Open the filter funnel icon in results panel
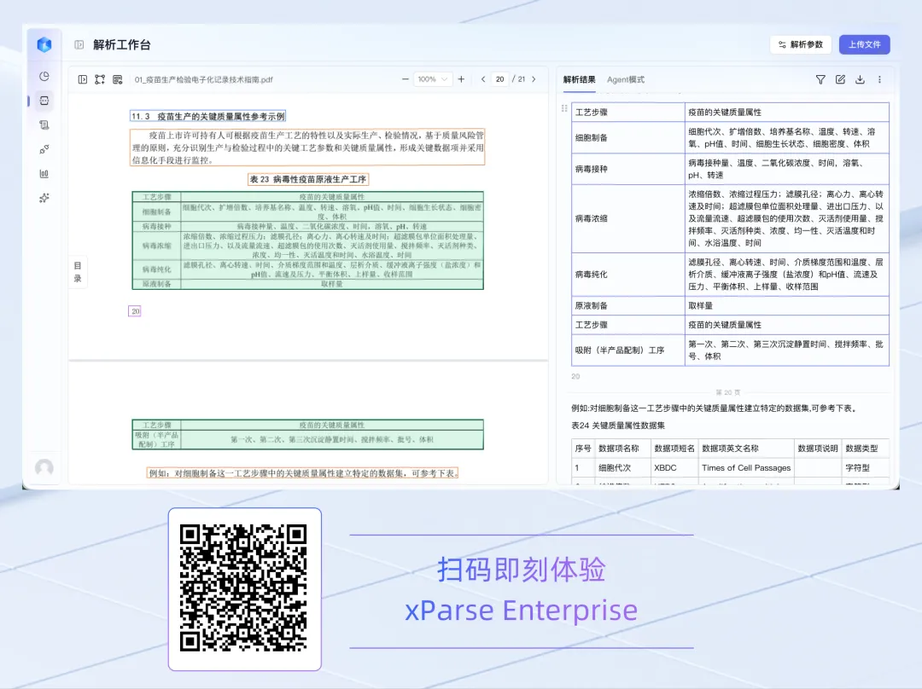The image size is (922, 689). point(820,79)
